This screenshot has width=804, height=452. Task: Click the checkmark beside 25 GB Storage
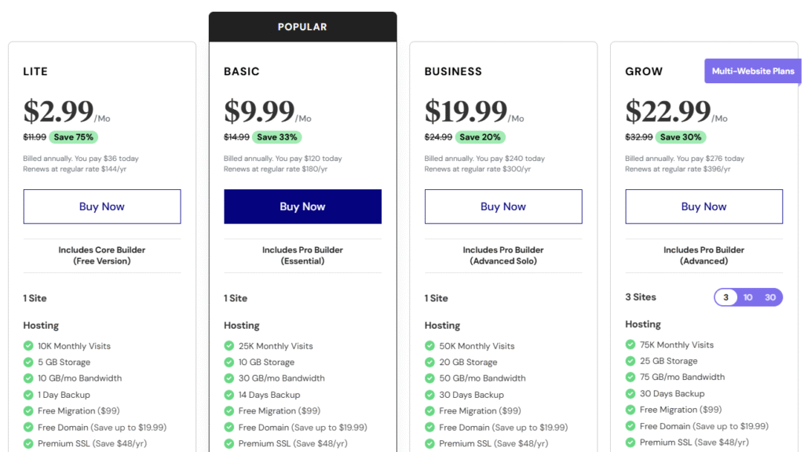pyautogui.click(x=630, y=361)
